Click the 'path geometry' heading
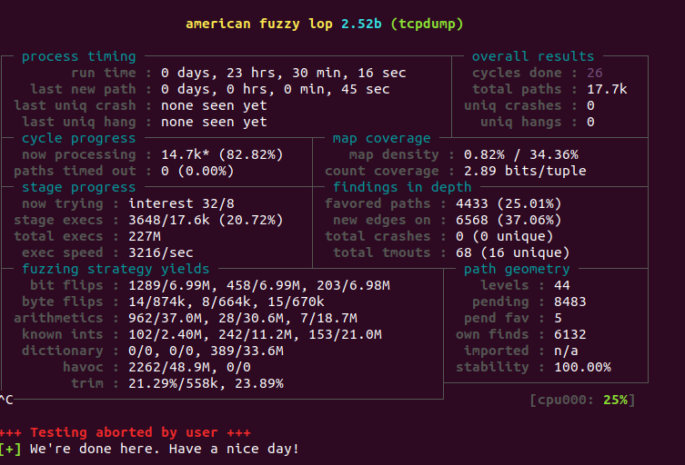This screenshot has height=465, width=685. 517,269
